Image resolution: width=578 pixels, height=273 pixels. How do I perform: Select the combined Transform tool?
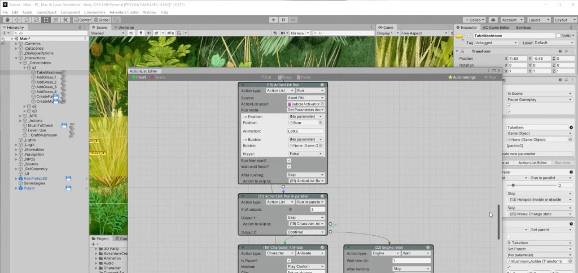point(55,20)
